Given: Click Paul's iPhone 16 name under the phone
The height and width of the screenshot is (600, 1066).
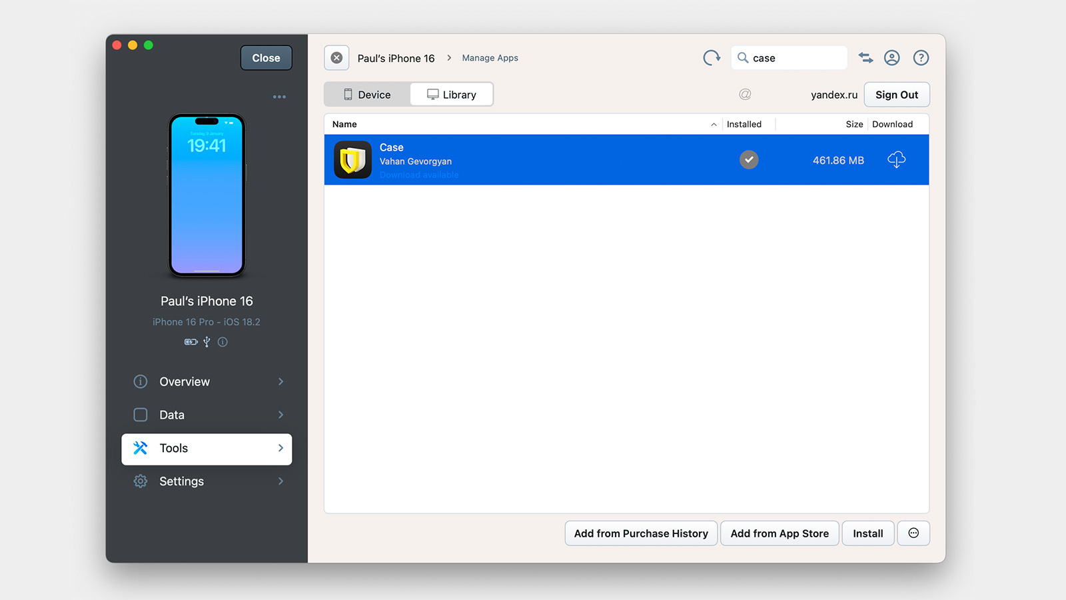Looking at the screenshot, I should (x=207, y=301).
